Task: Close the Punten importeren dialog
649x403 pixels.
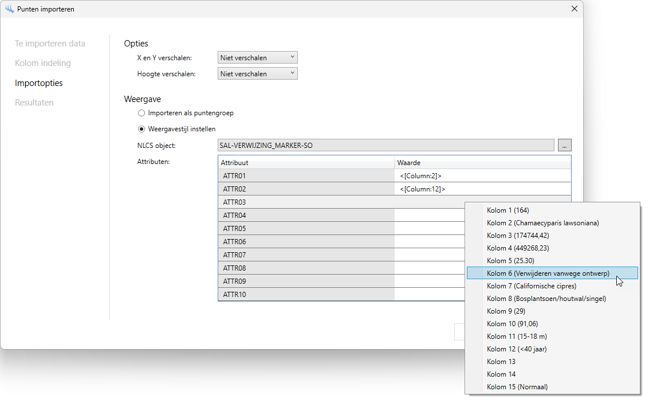Action: 574,9
